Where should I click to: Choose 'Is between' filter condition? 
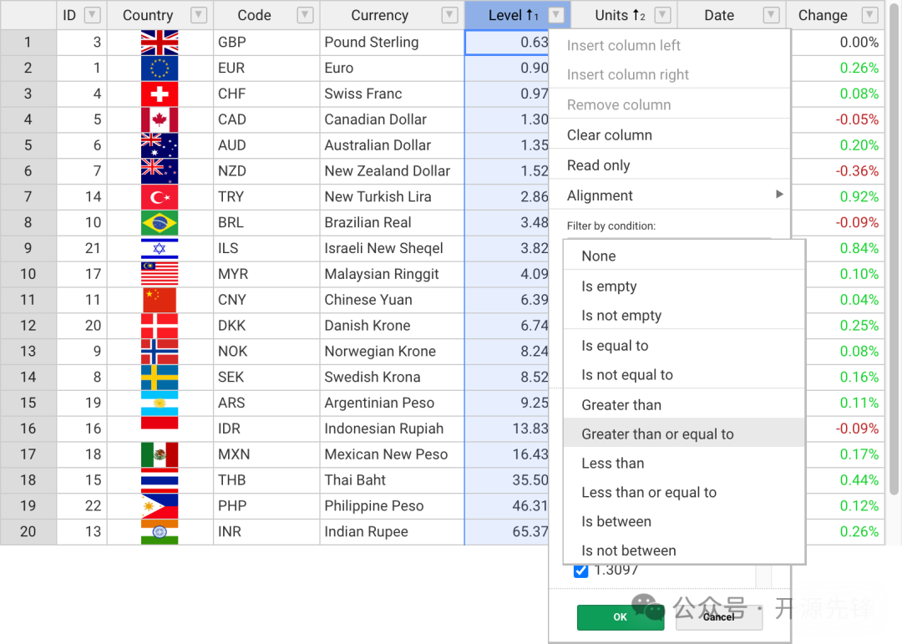click(616, 521)
